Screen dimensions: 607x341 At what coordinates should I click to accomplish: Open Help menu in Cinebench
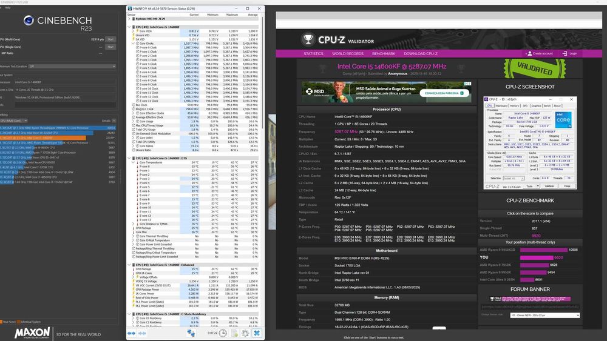tap(7, 7)
